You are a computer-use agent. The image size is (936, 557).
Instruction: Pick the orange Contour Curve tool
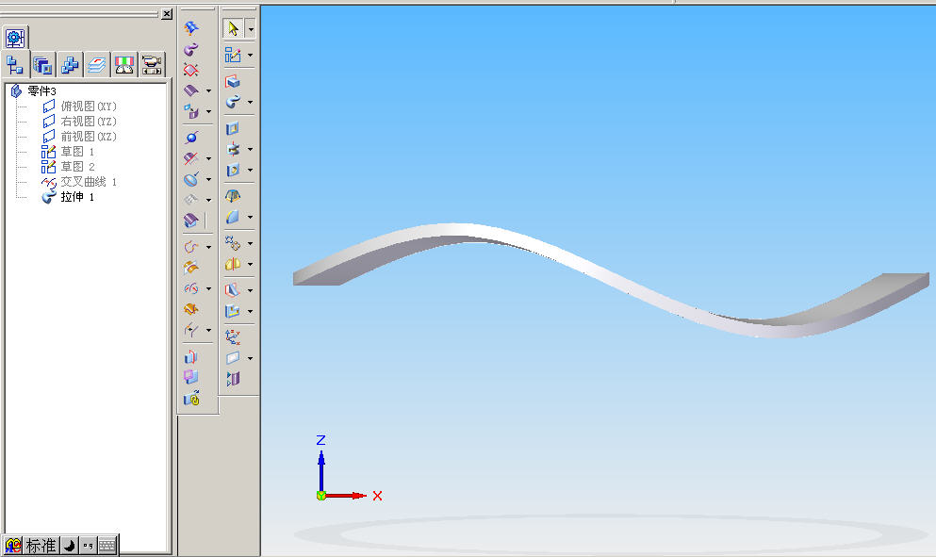tap(191, 309)
